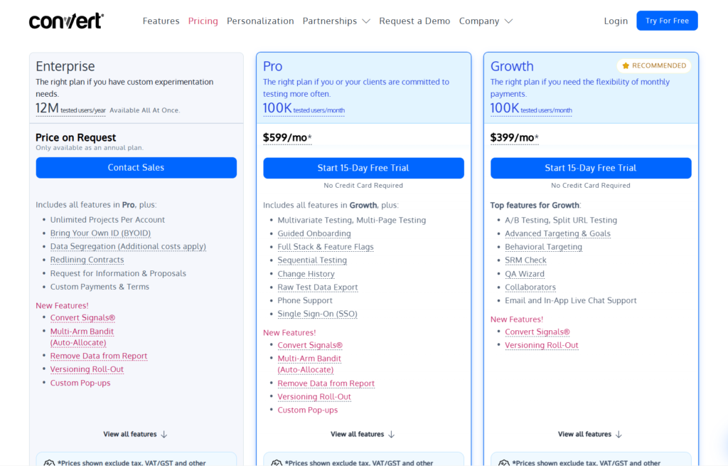
Task: Start the 15-Day Free Trial for Growth
Action: pos(590,168)
